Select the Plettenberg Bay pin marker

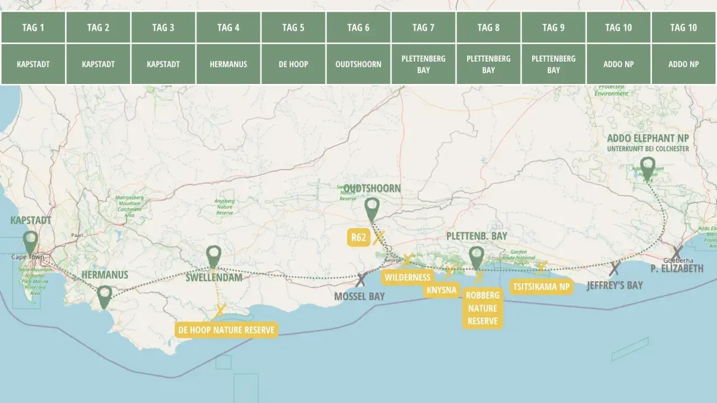click(476, 259)
